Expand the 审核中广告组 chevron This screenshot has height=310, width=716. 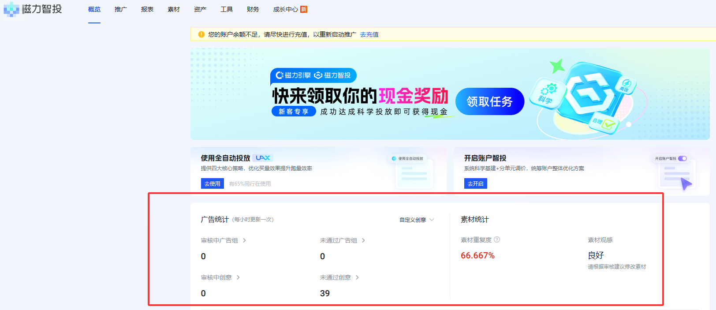[244, 240]
